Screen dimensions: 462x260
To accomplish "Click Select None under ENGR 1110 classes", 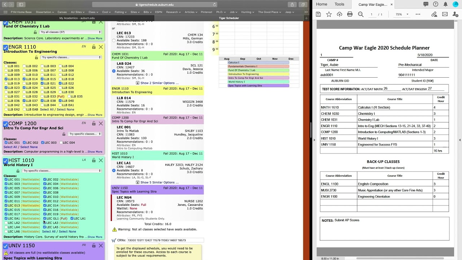I will click(65, 109).
